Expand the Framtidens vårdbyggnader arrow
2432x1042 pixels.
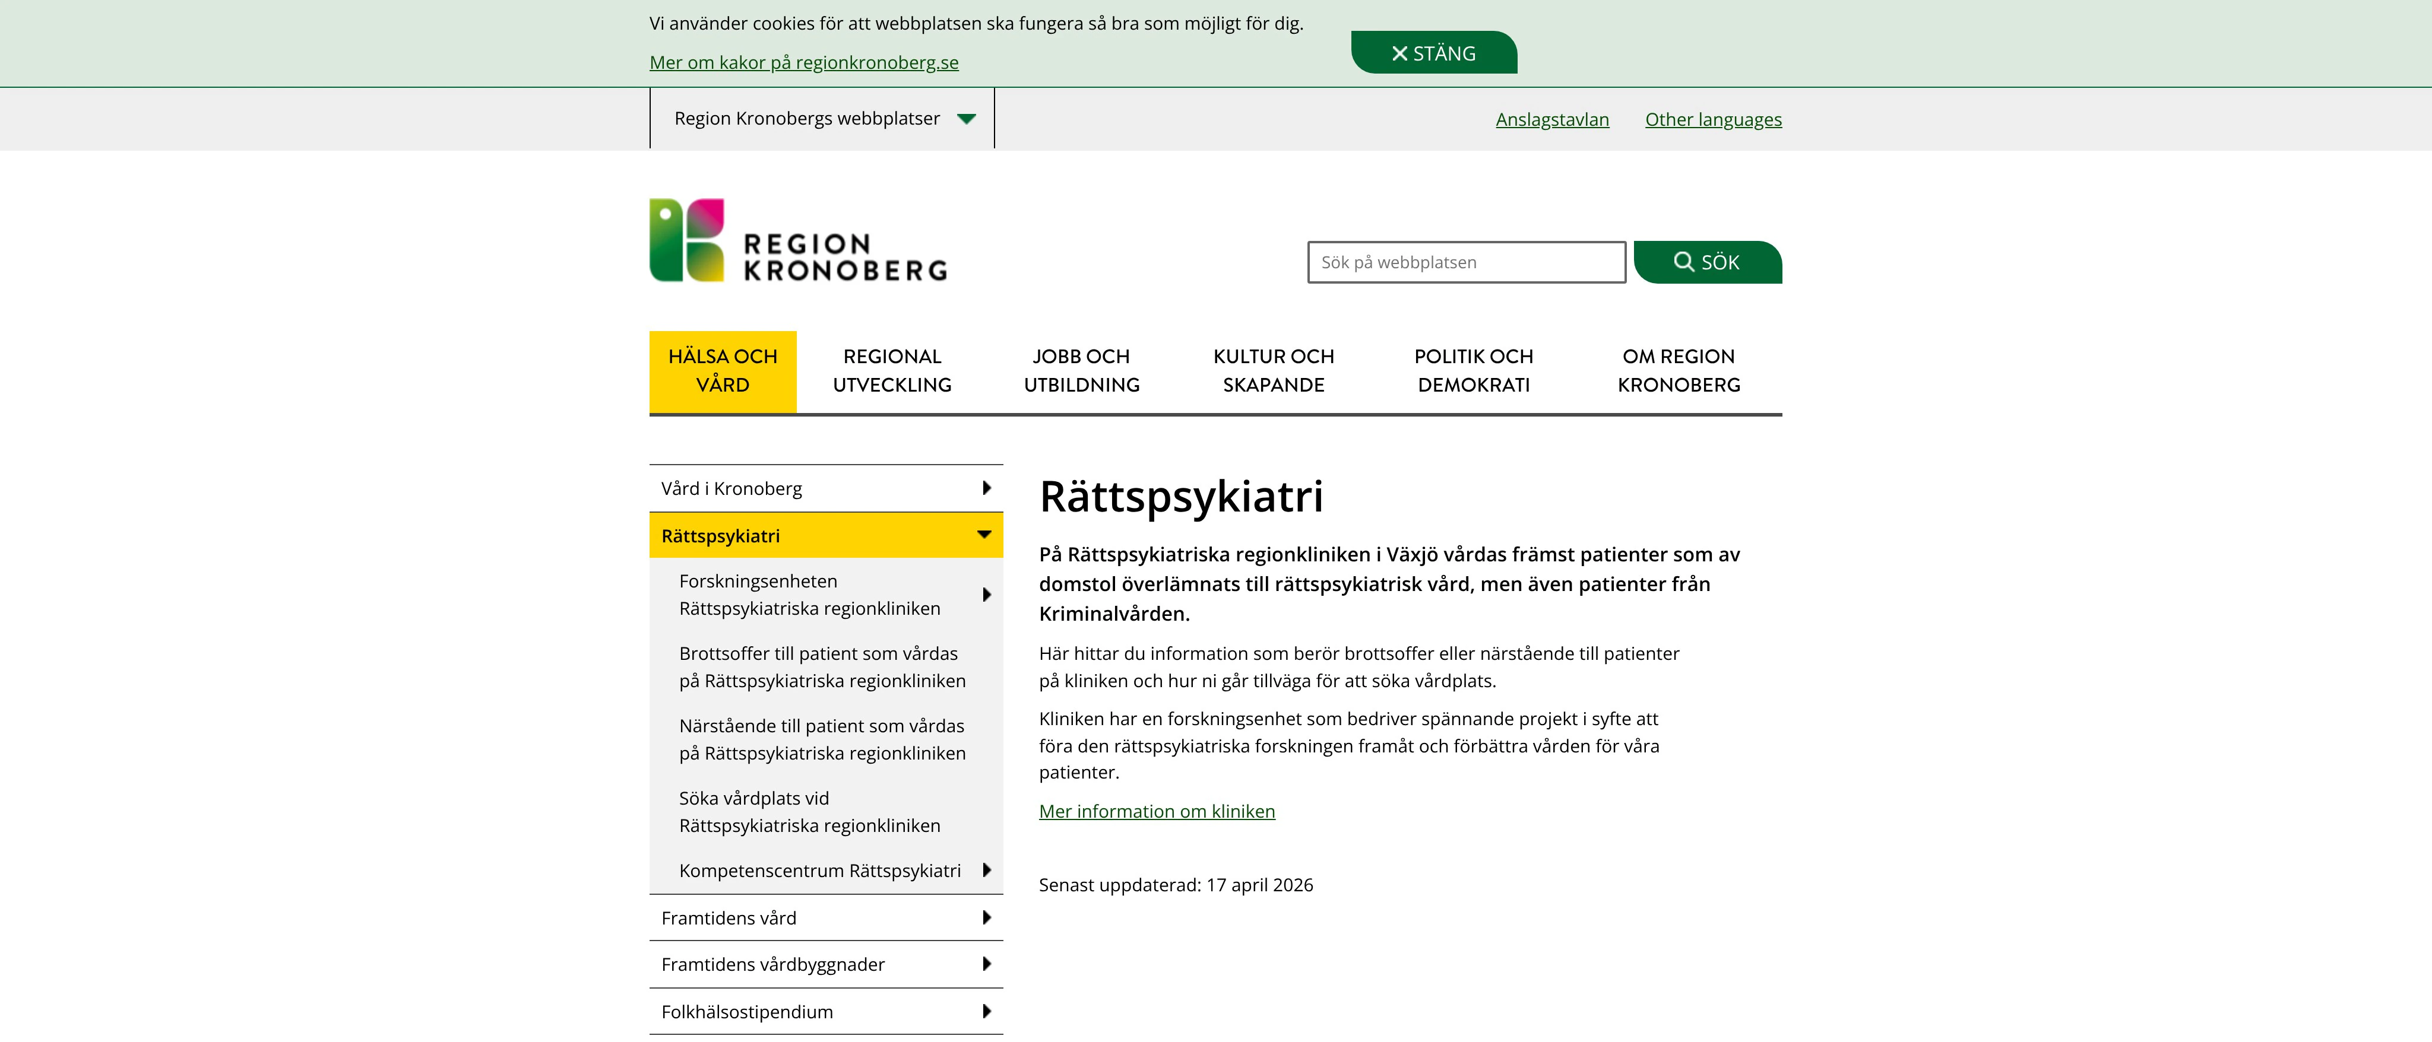[986, 964]
